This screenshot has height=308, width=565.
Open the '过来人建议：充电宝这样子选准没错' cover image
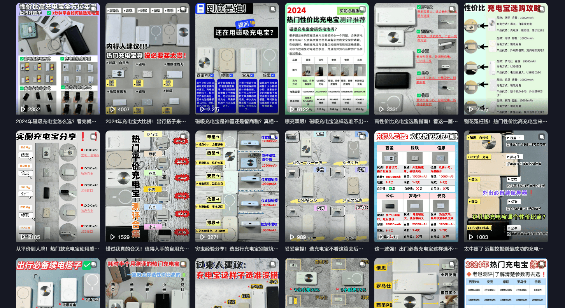pos(237,283)
